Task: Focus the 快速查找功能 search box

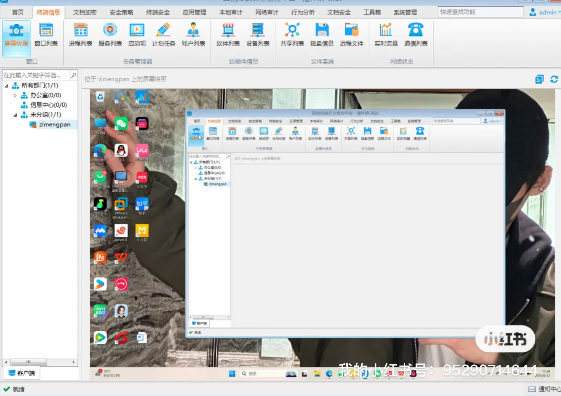Action: click(480, 12)
